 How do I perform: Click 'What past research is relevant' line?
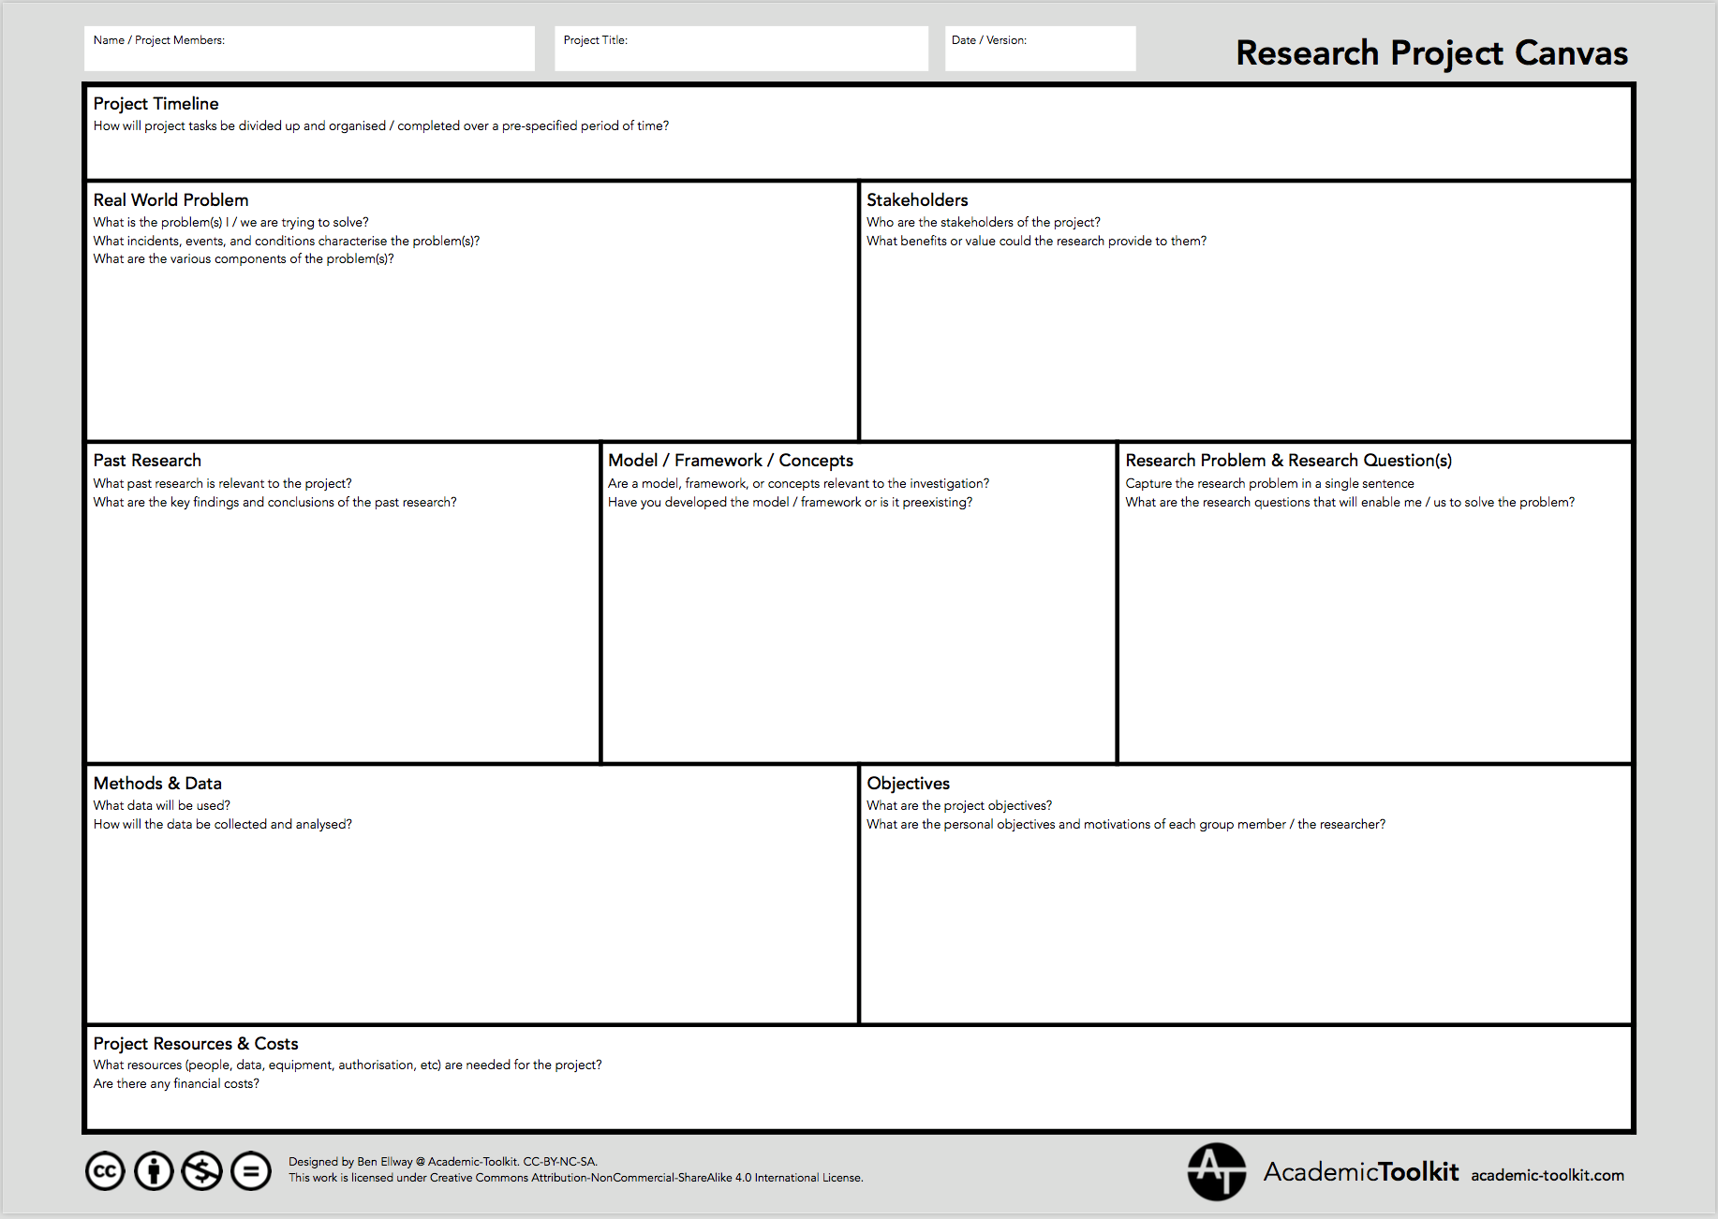(x=222, y=484)
